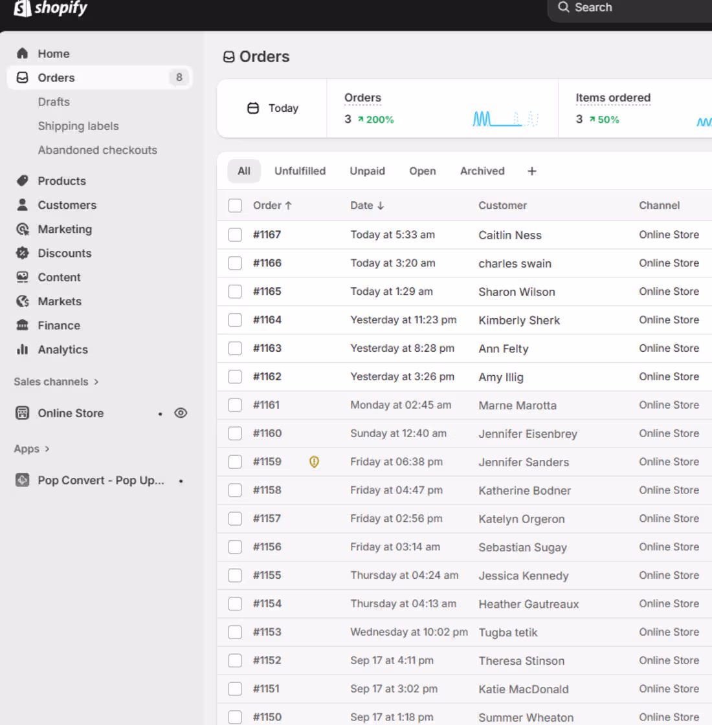The height and width of the screenshot is (725, 712).
Task: Open Drafts in the sidebar
Action: click(x=54, y=102)
